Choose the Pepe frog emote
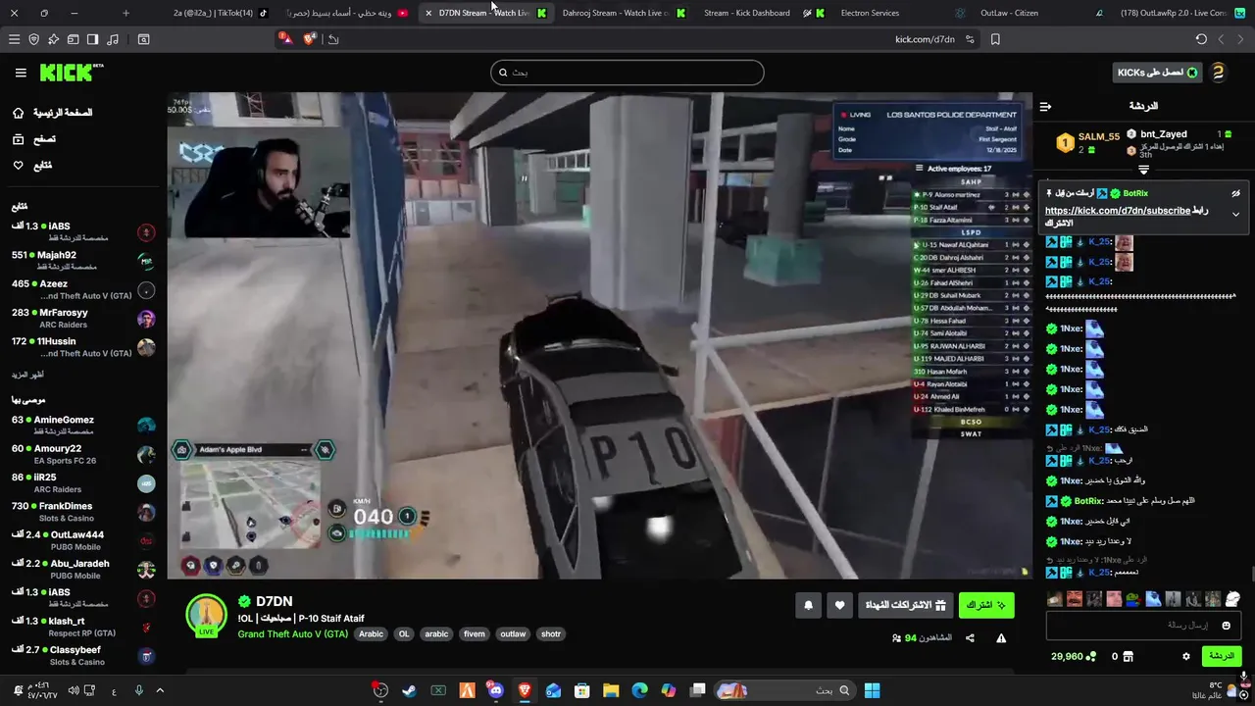The width and height of the screenshot is (1255, 706). click(1132, 599)
